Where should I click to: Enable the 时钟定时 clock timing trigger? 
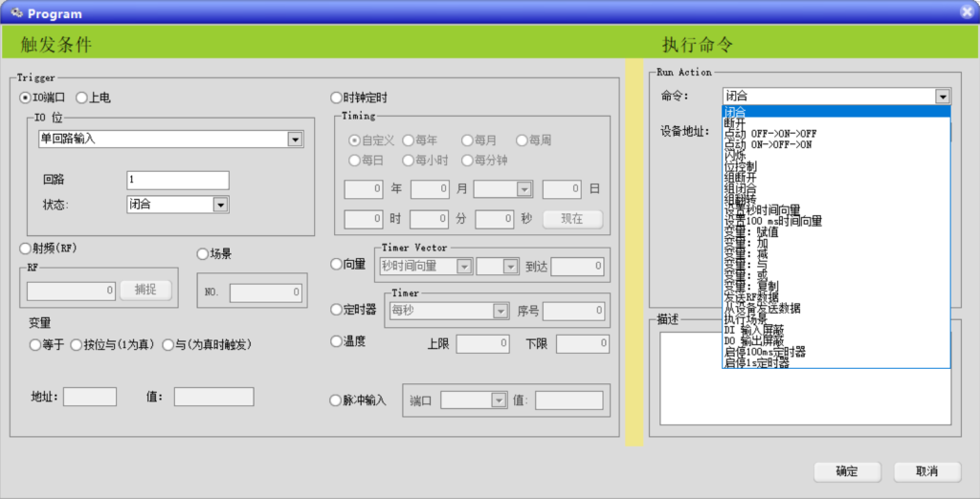[x=336, y=98]
